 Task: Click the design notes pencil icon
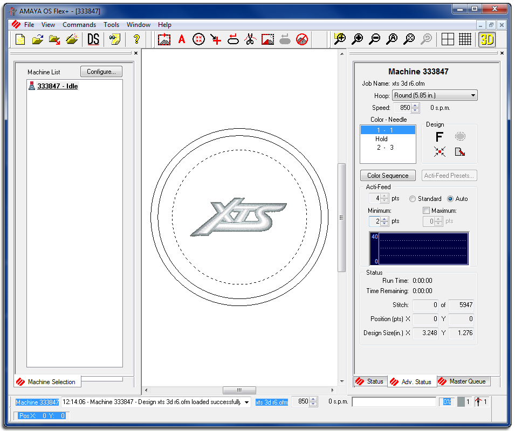(460, 151)
